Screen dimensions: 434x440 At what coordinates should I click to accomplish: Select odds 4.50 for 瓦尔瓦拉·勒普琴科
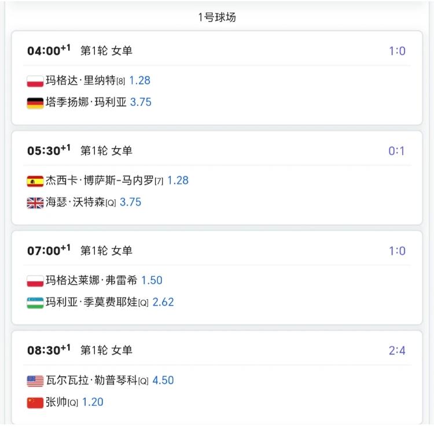coord(163,380)
